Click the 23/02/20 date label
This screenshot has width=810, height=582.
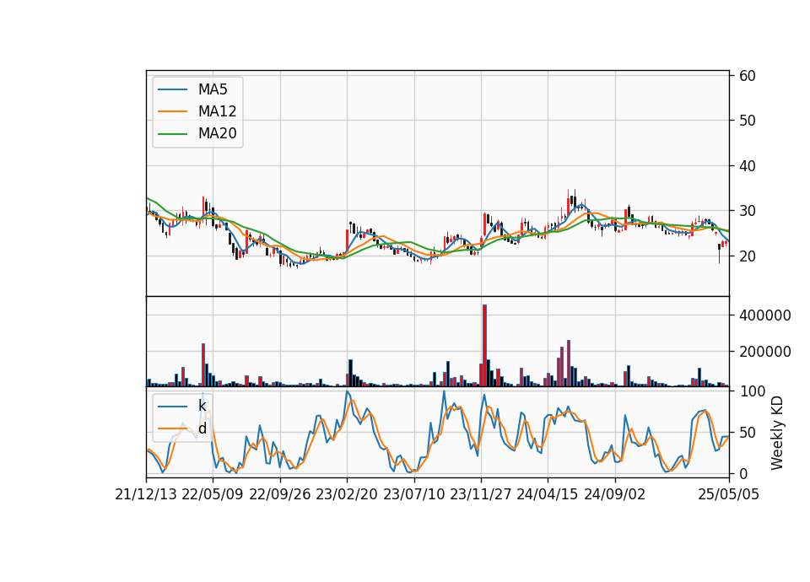[x=347, y=494]
